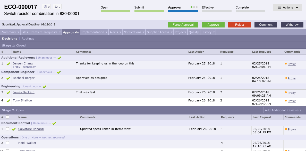Image resolution: width=306 pixels, height=151 pixels.
Task: Click the green Approve button
Action: pos(213,25)
